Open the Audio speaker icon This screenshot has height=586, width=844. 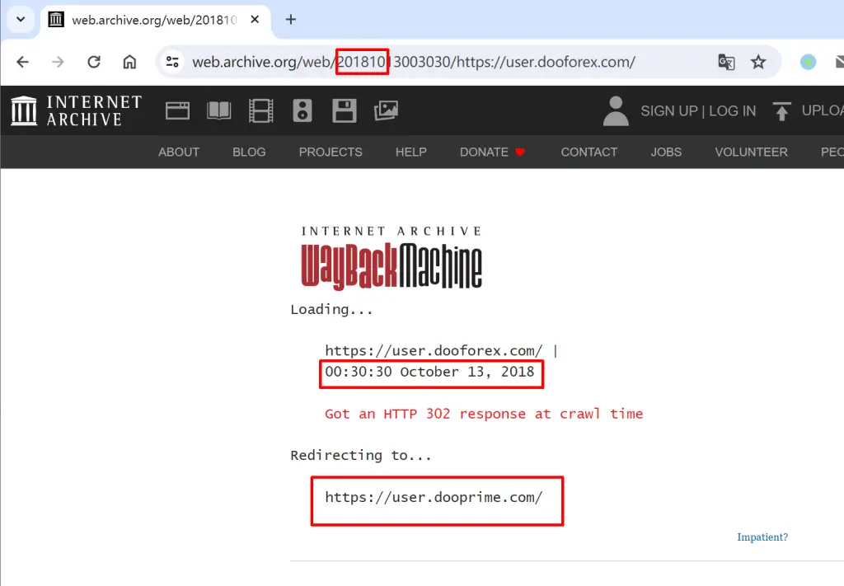point(302,110)
